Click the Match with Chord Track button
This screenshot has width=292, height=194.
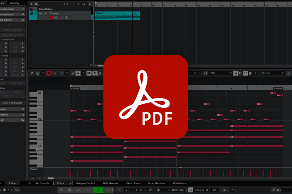(x=12, y=35)
